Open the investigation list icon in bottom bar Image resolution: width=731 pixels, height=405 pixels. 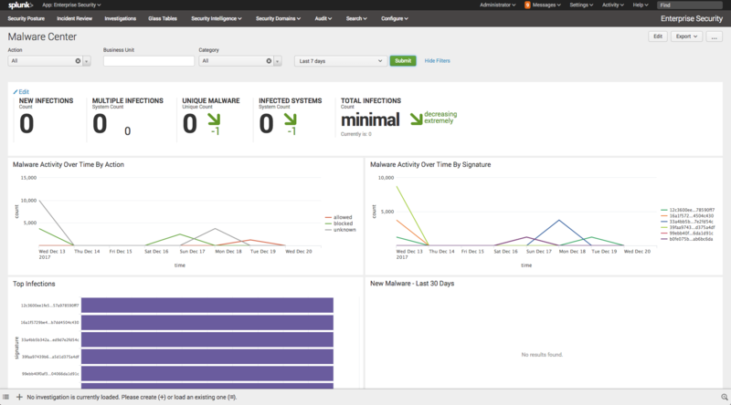(7, 399)
